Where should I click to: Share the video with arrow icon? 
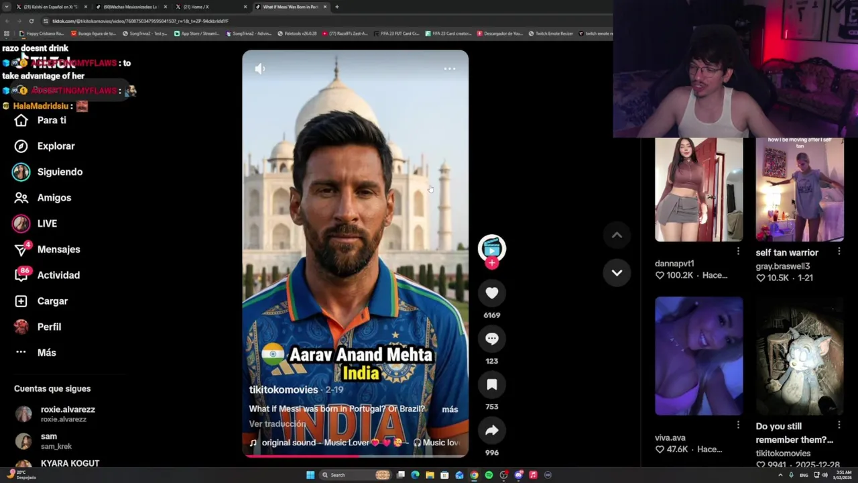point(491,431)
